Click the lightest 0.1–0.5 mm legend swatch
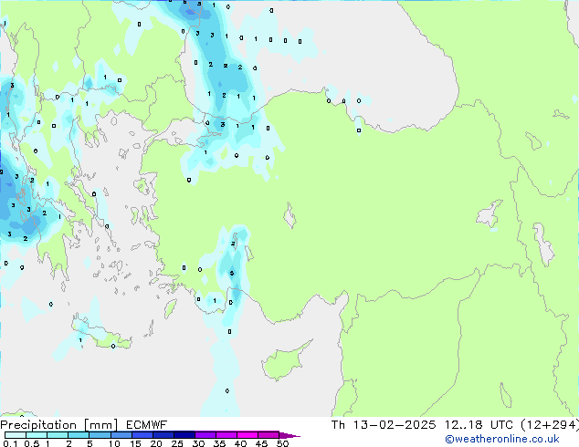The image size is (579, 447). pos(16,435)
